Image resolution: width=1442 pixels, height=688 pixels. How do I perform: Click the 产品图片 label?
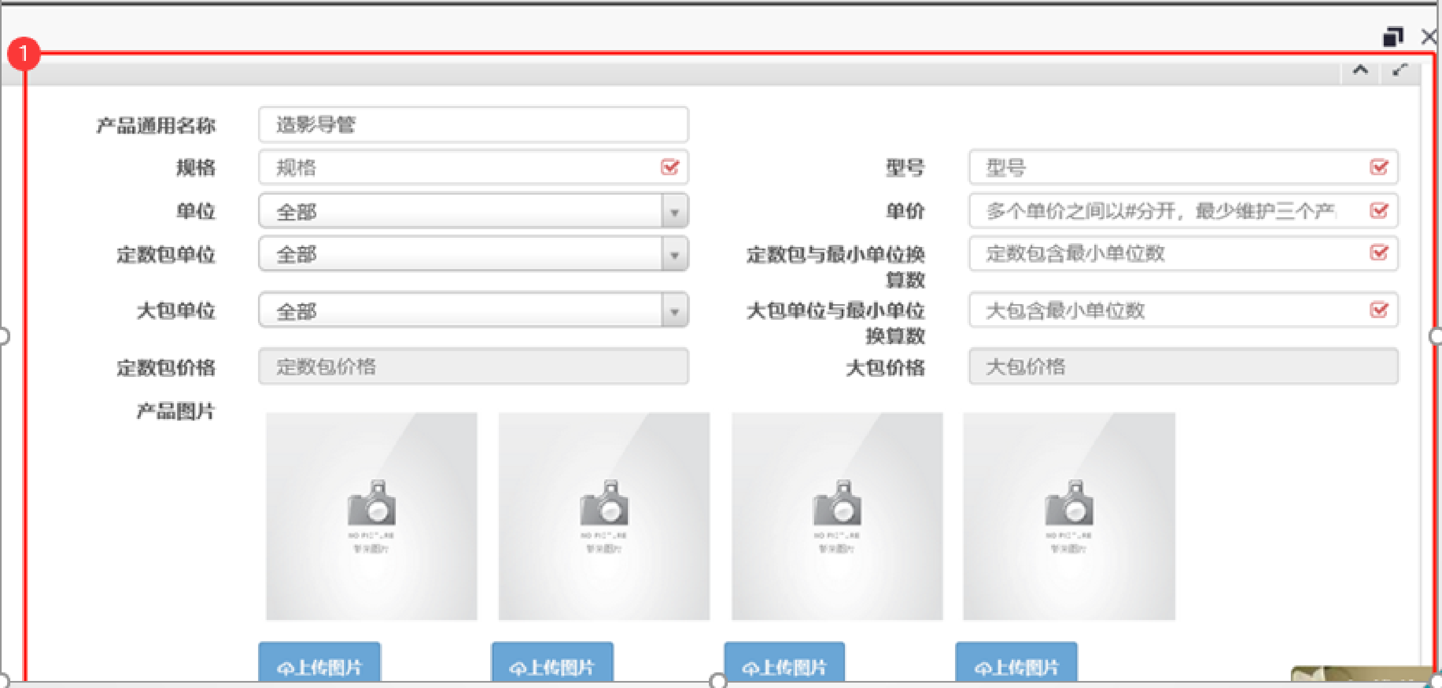(176, 411)
